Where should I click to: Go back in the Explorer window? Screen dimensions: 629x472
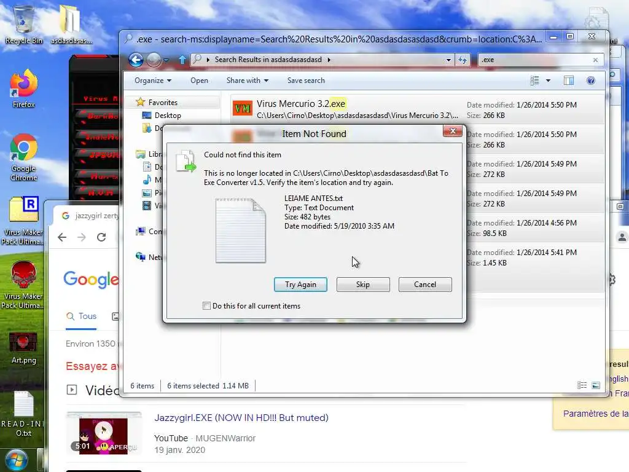[x=136, y=60]
